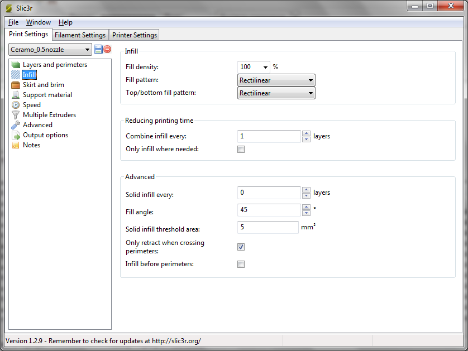Click the "Fill density:" label

[x=142, y=67]
